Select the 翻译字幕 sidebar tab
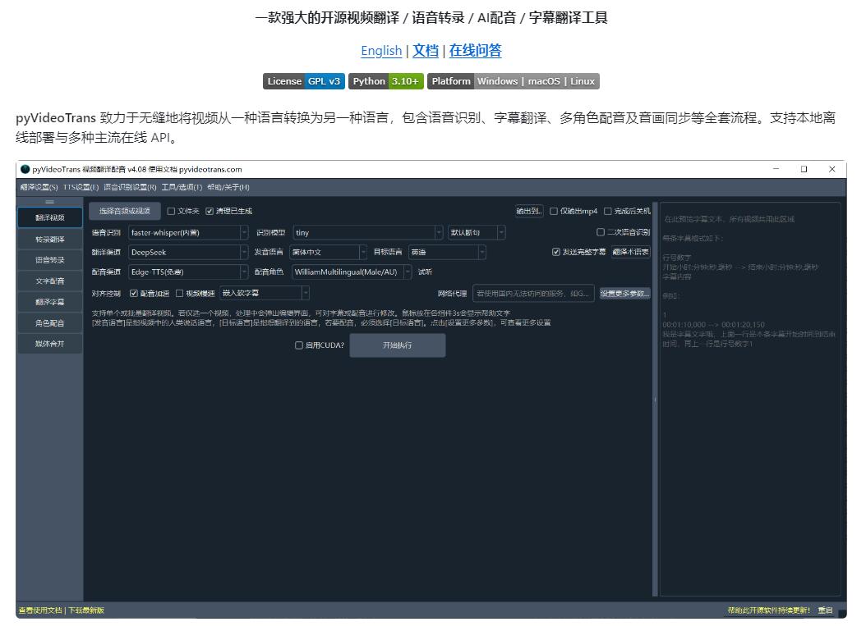Viewport: 866px width, 626px height. point(49,302)
